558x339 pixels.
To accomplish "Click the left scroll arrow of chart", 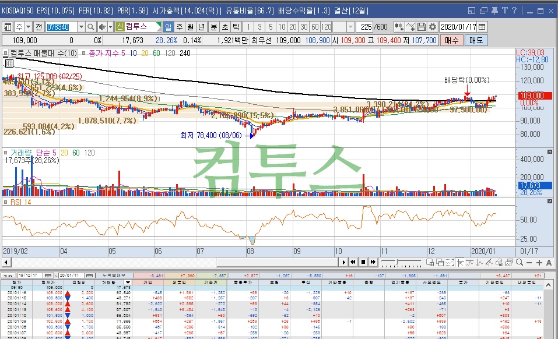I will coord(6,262).
